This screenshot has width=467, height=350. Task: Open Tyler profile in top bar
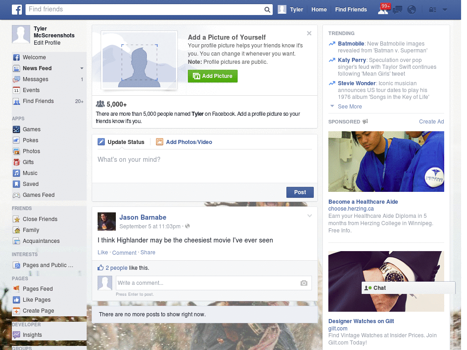click(x=291, y=10)
